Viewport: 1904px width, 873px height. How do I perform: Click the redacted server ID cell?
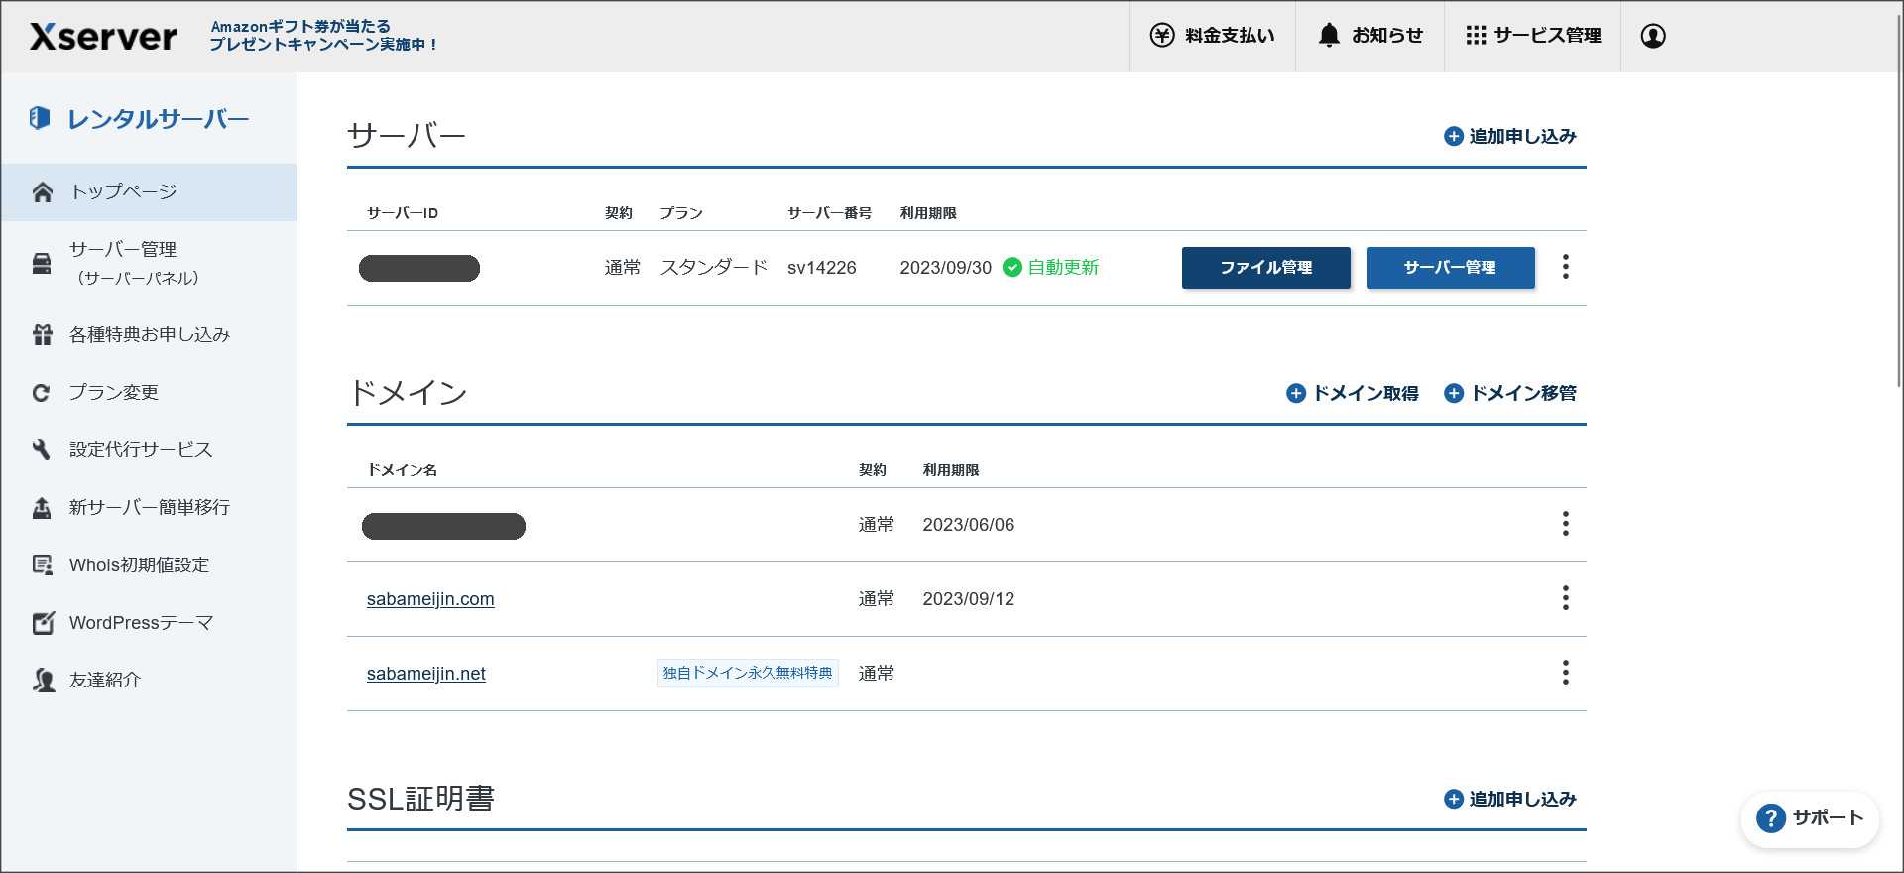[x=419, y=269]
